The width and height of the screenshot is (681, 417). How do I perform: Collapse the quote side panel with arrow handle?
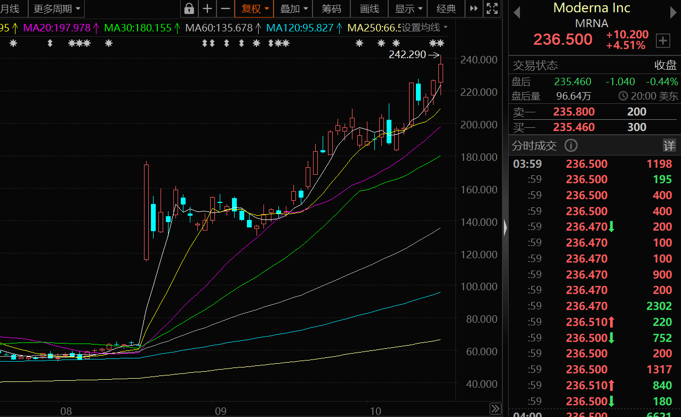[506, 228]
